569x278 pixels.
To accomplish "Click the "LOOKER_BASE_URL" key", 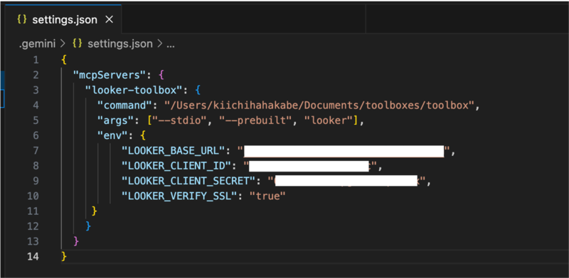I will pos(173,150).
